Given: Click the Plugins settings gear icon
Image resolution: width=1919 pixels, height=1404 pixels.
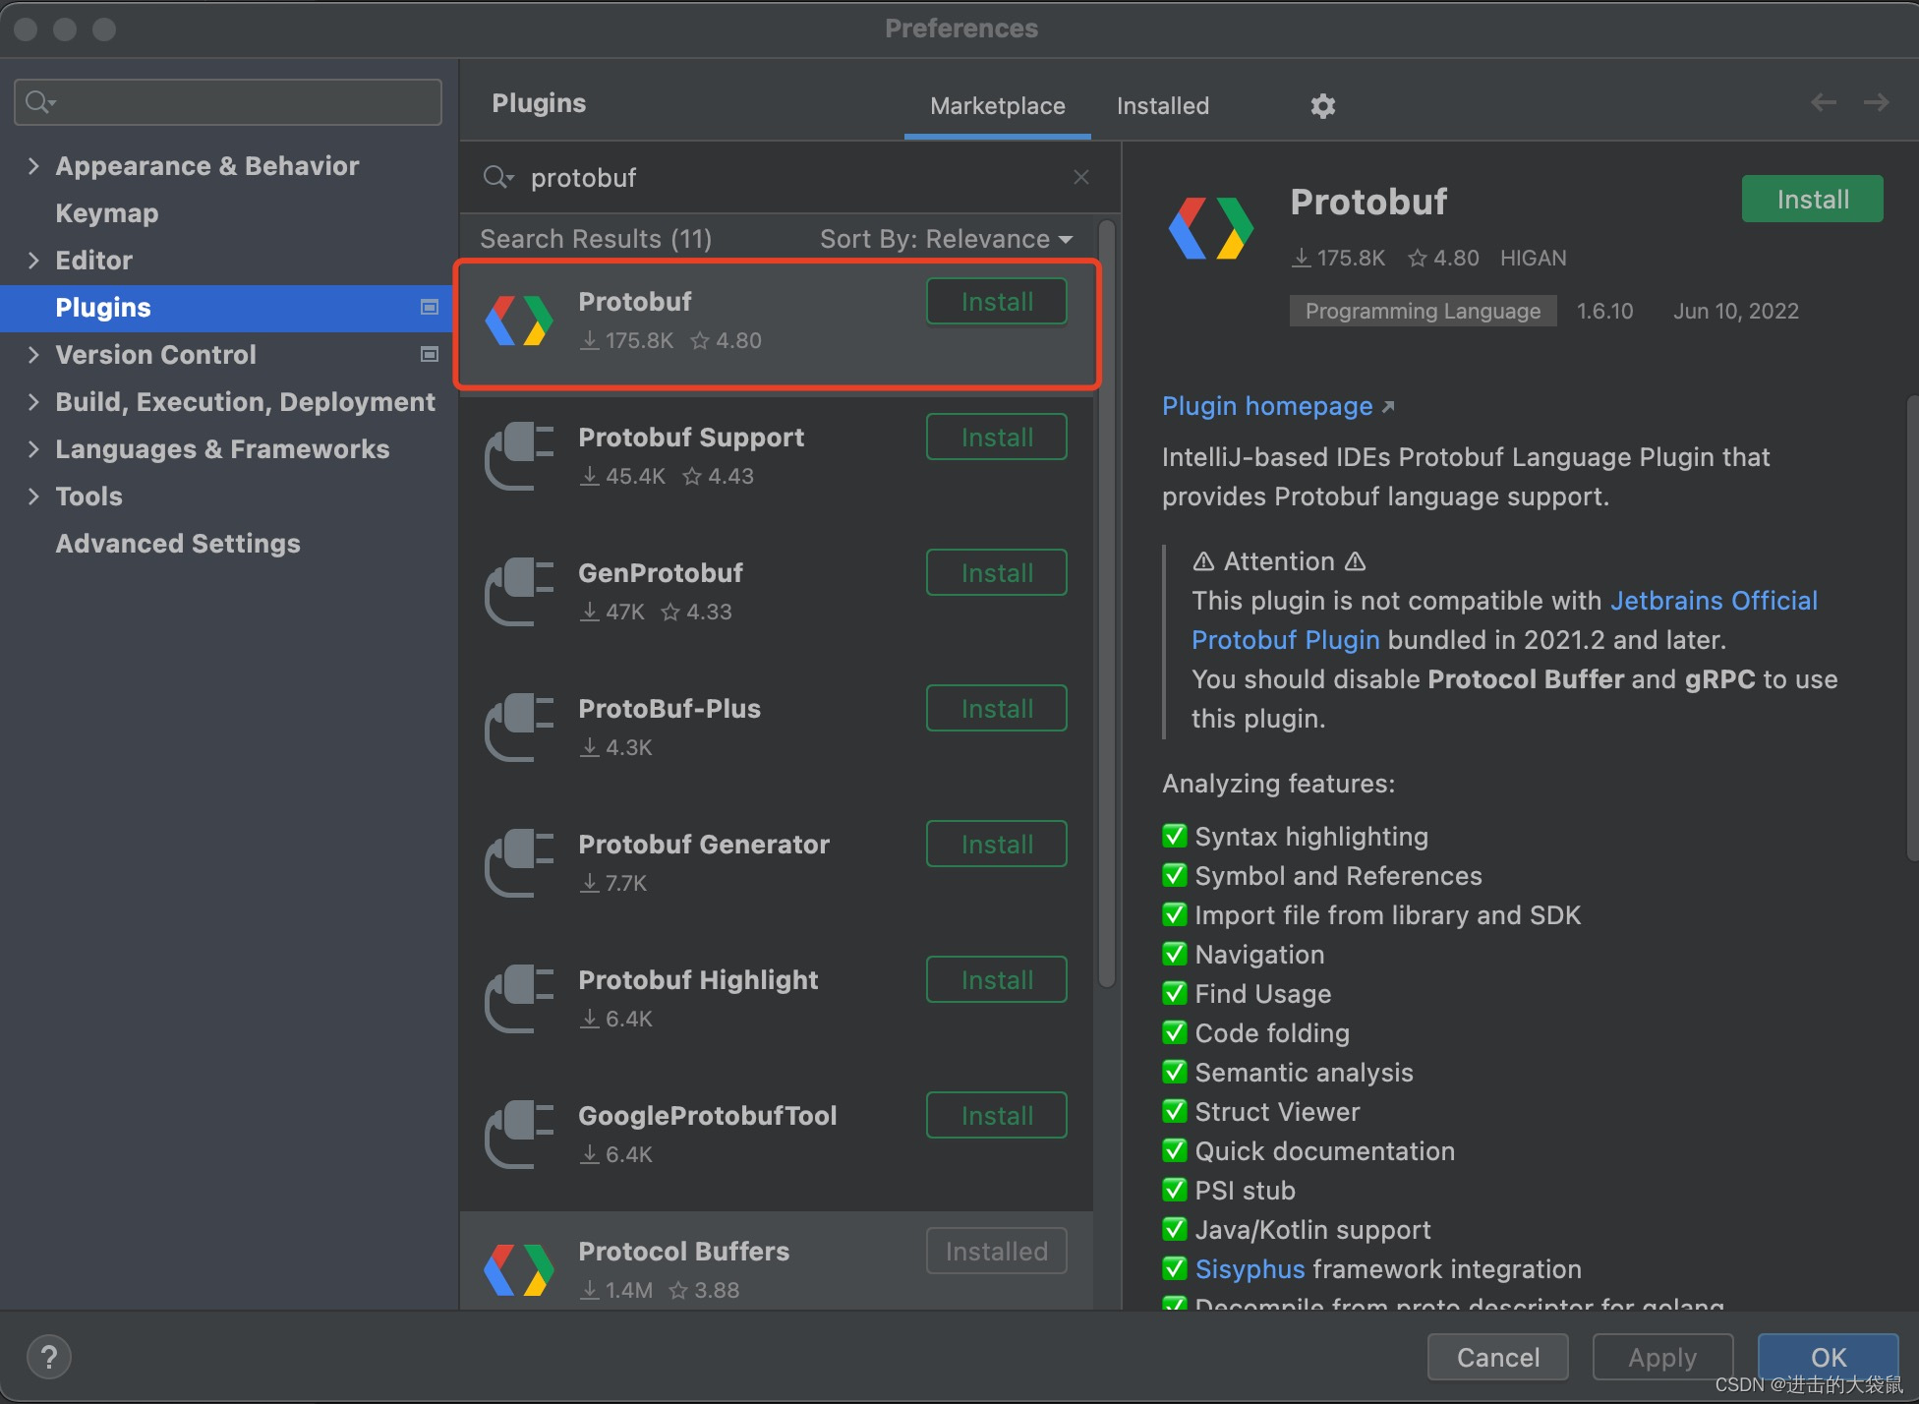Looking at the screenshot, I should click(1321, 106).
